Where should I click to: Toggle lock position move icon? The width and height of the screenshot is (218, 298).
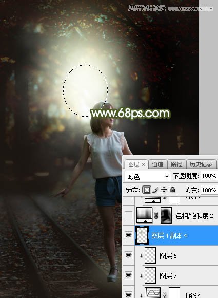[x=164, y=190]
